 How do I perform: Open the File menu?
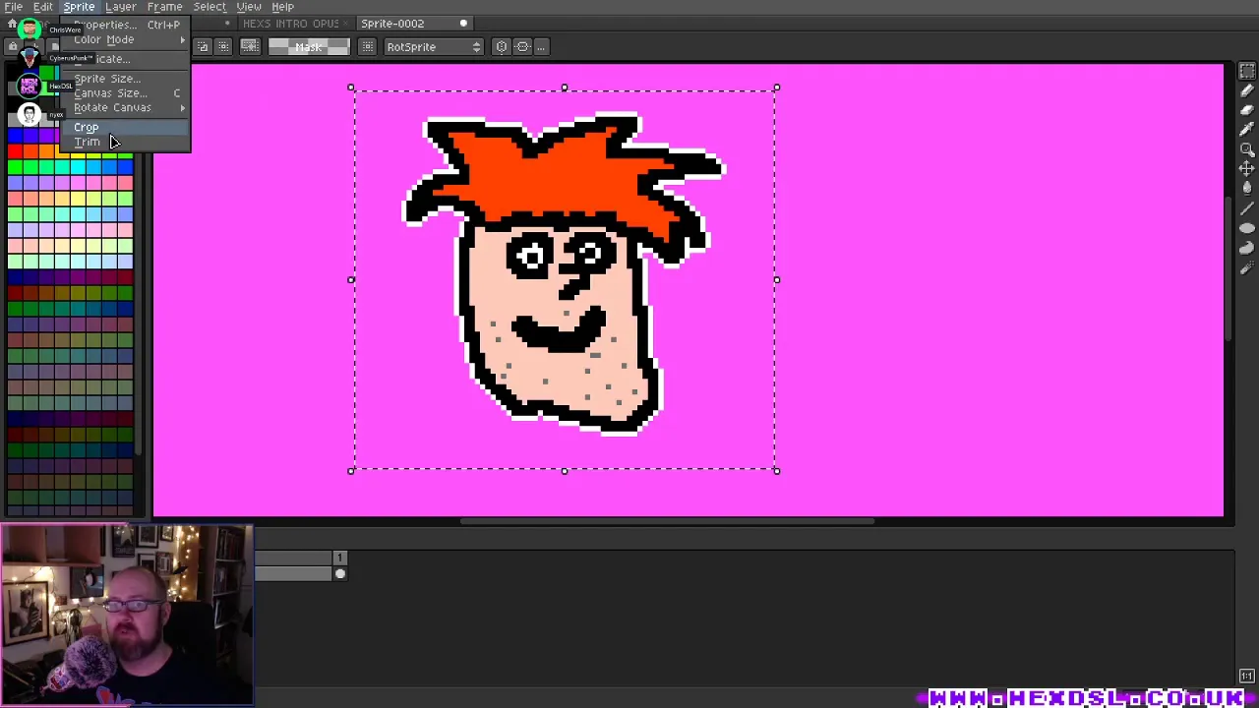[14, 7]
